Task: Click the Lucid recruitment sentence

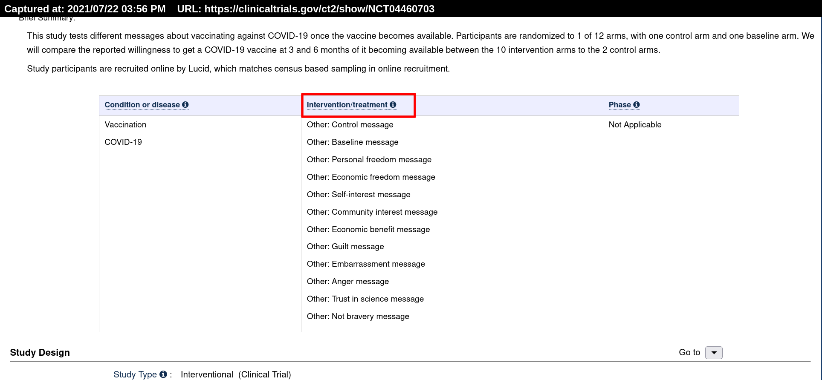Action: [238, 69]
